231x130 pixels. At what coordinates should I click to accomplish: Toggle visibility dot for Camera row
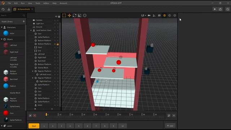coord(55,20)
